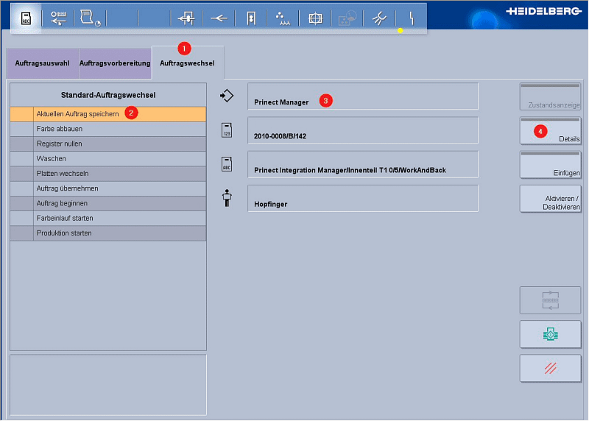This screenshot has height=421, width=589.
Task: Open the arrow-and-ruler settings toolbar icon
Action: (58, 18)
